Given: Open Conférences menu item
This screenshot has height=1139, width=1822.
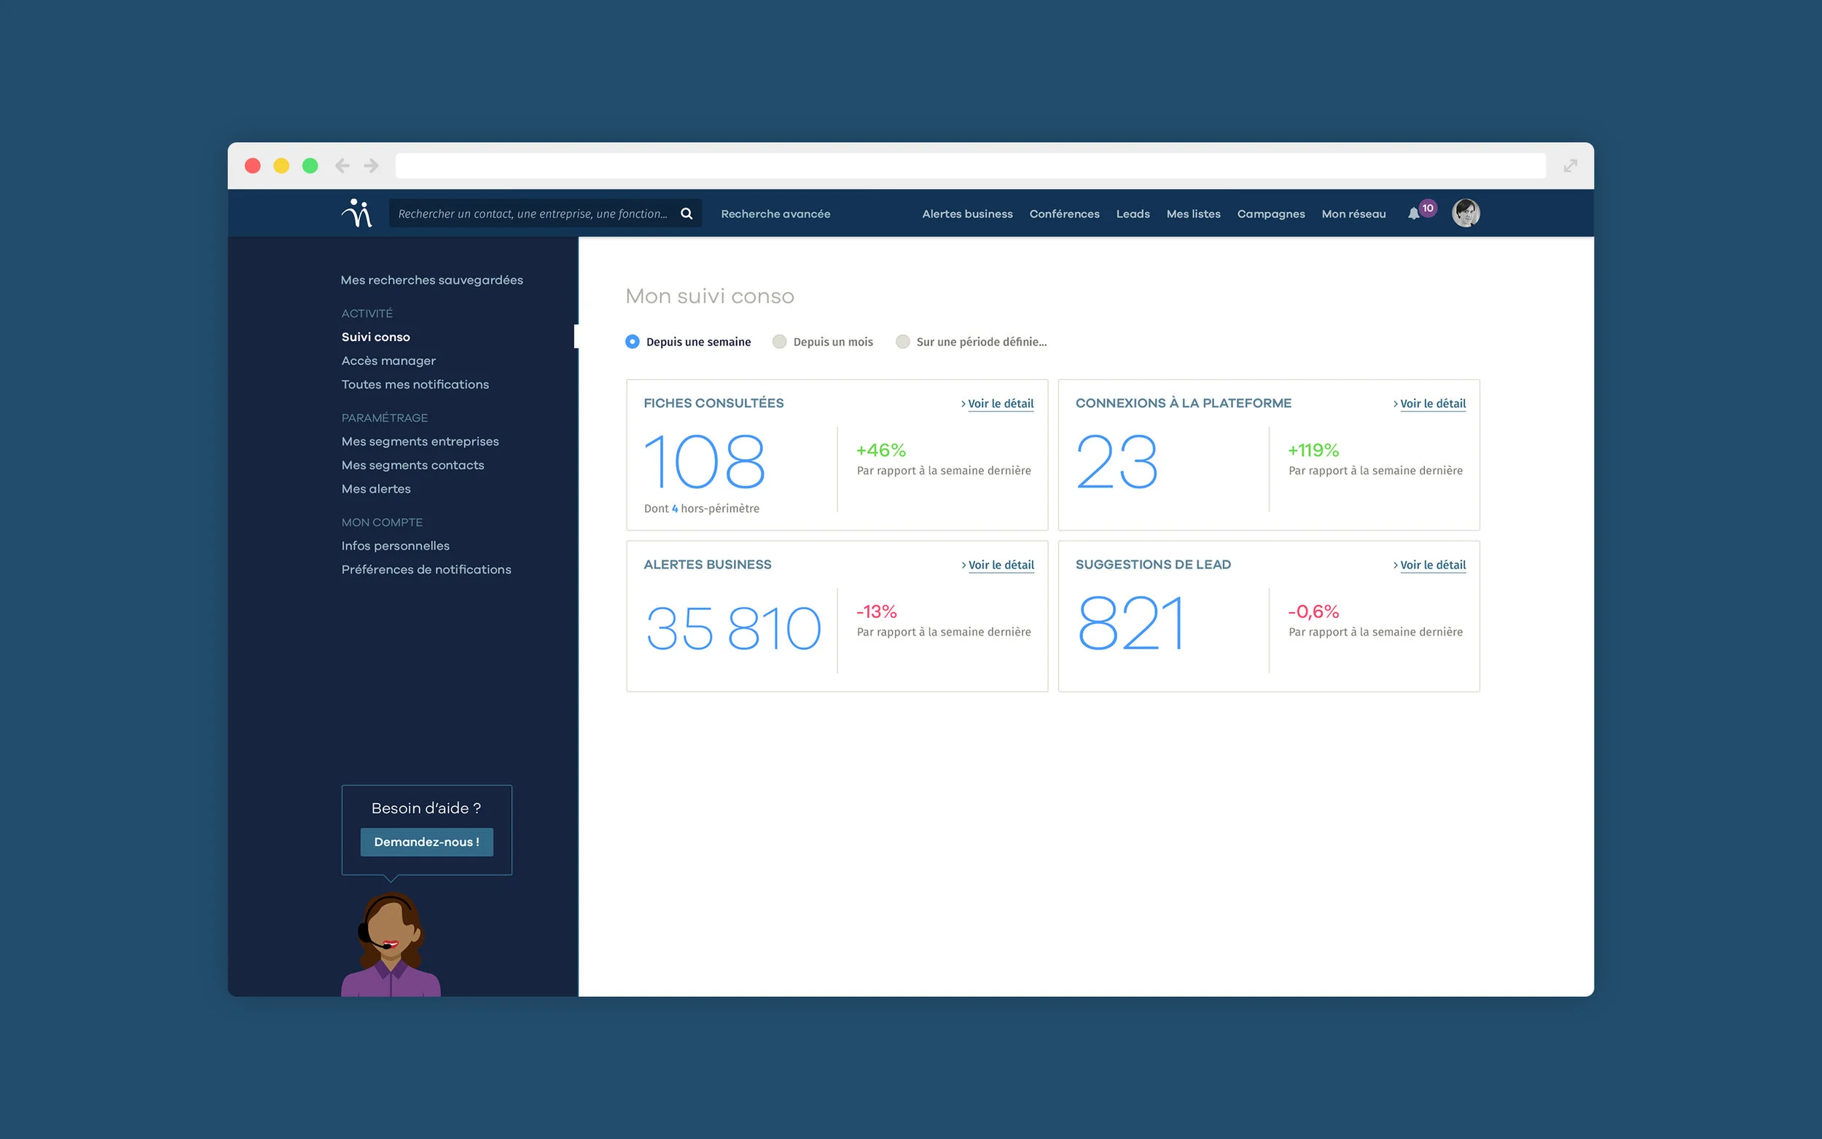Looking at the screenshot, I should coord(1063,214).
